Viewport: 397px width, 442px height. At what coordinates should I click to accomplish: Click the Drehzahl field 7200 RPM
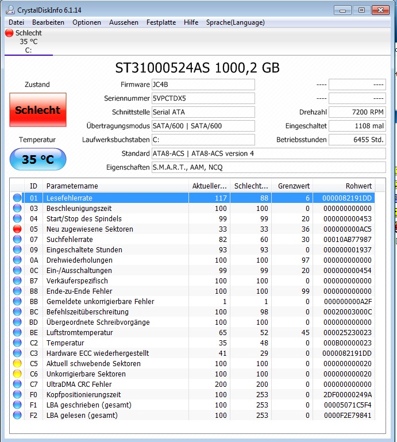point(357,112)
